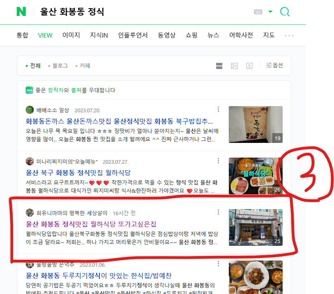Switch to video view layout icon
Viewport: 334px width, 294px height.
pos(249,66)
